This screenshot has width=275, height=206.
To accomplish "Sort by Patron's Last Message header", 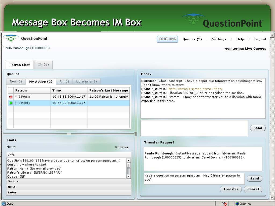I will 108,91.
